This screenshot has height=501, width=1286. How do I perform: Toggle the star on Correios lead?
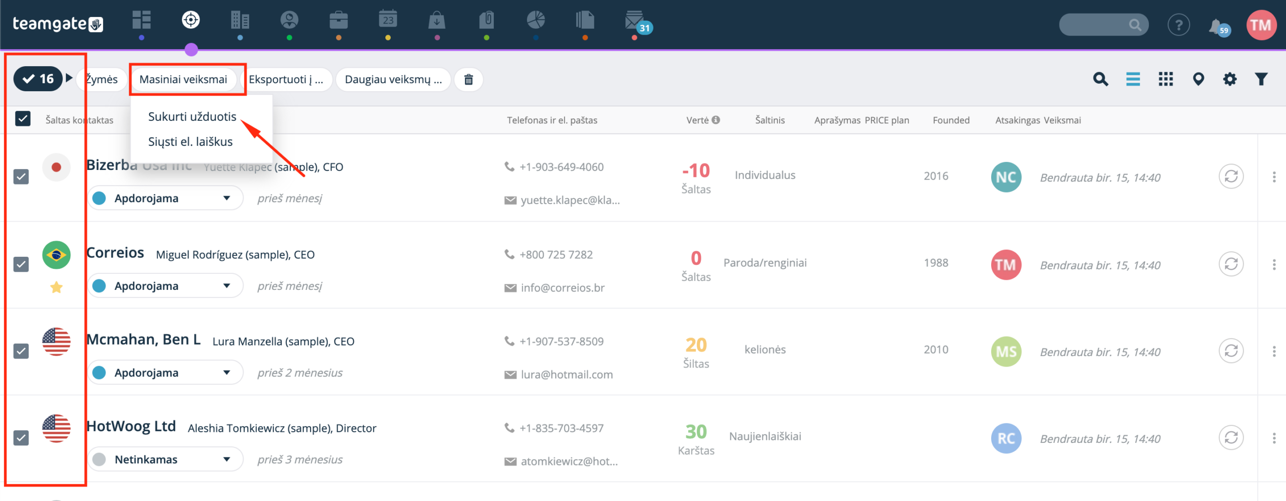[56, 287]
